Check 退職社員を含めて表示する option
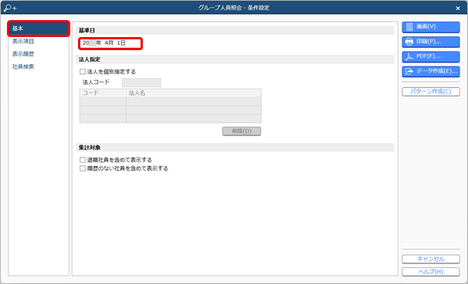The height and width of the screenshot is (284, 468). [x=83, y=161]
